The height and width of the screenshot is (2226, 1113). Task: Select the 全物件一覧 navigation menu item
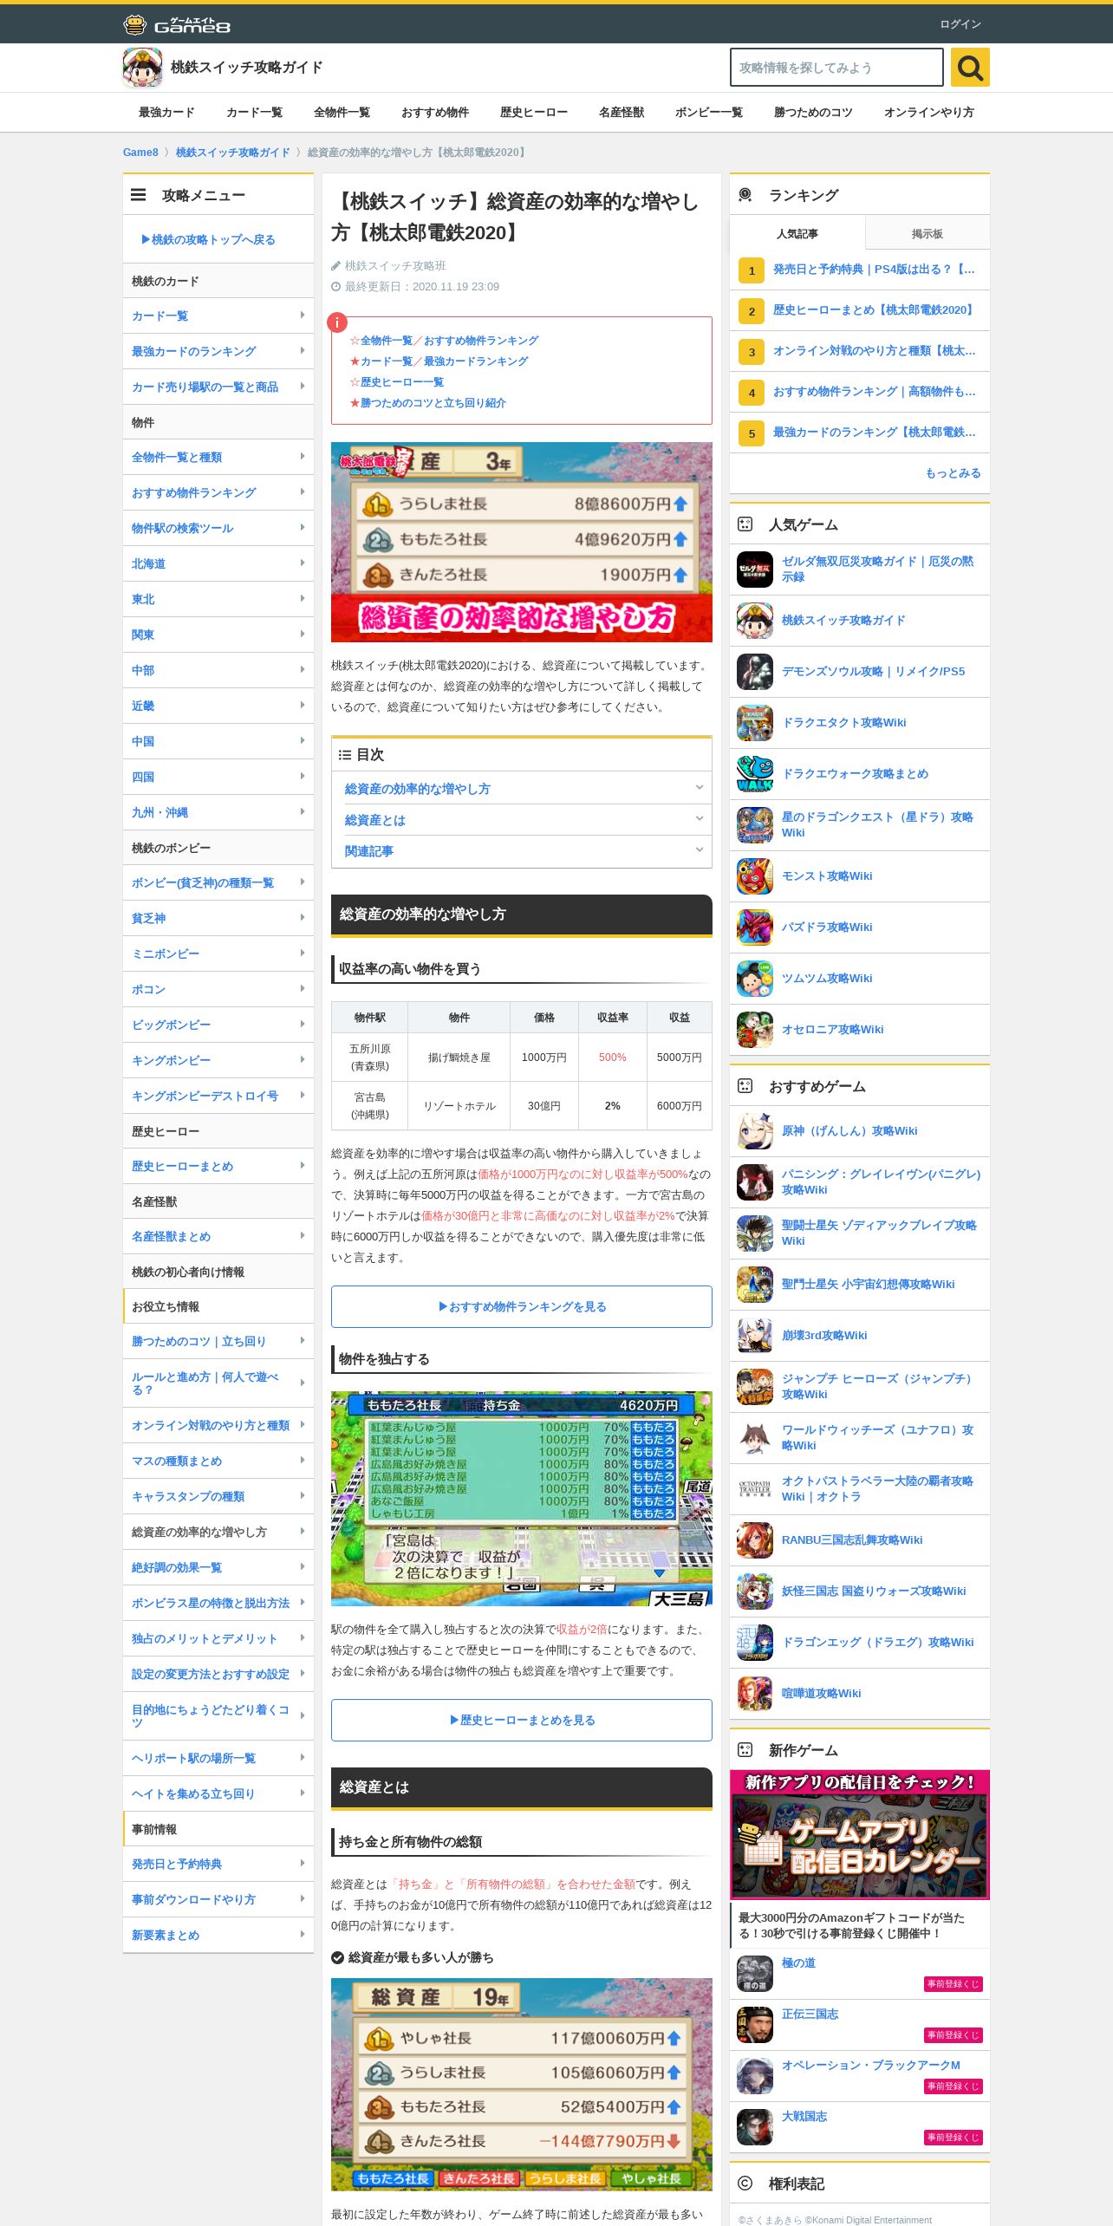pos(342,113)
